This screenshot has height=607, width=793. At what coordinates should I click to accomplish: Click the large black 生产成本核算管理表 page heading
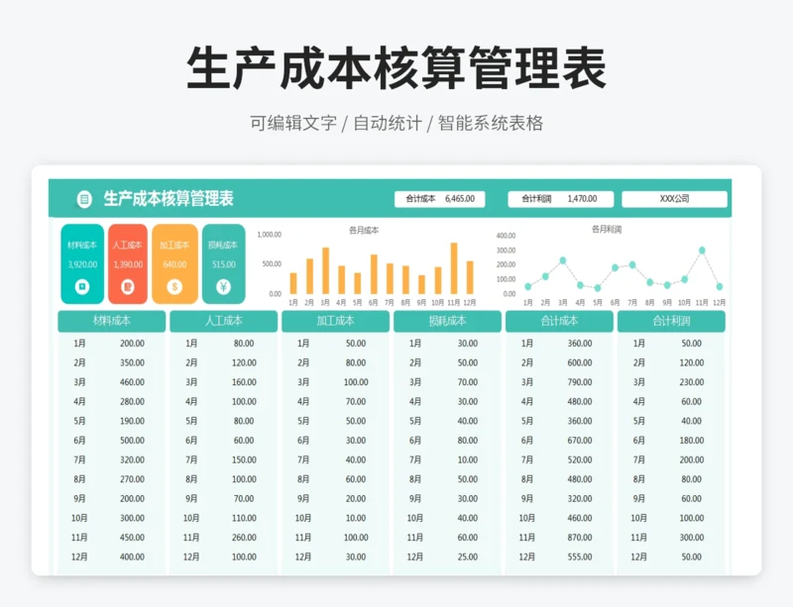396,68
